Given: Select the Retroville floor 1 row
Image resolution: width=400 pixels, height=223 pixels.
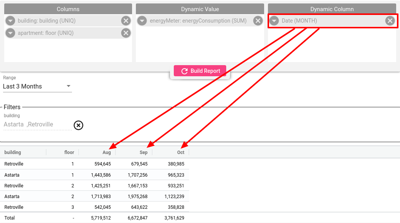Looking at the screenshot, I should click(x=95, y=164).
